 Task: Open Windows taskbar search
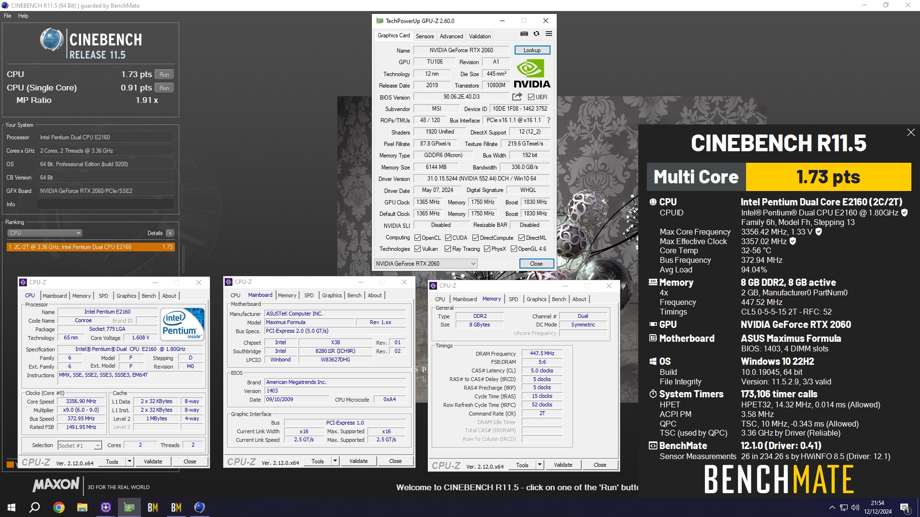[34, 507]
